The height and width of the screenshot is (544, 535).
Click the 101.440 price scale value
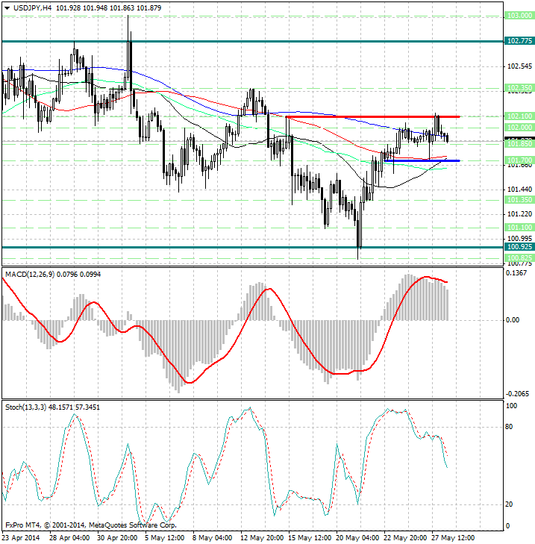click(519, 189)
